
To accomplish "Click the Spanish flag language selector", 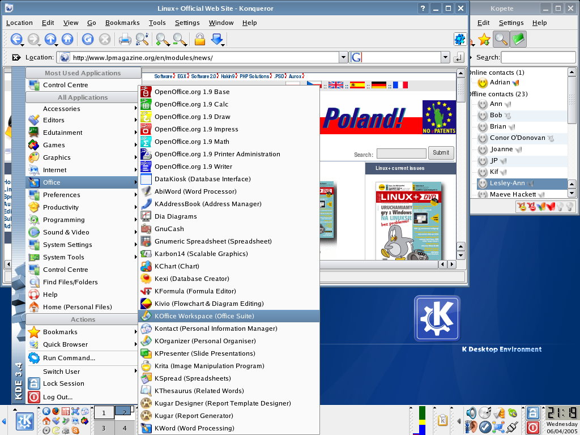I will [357, 85].
